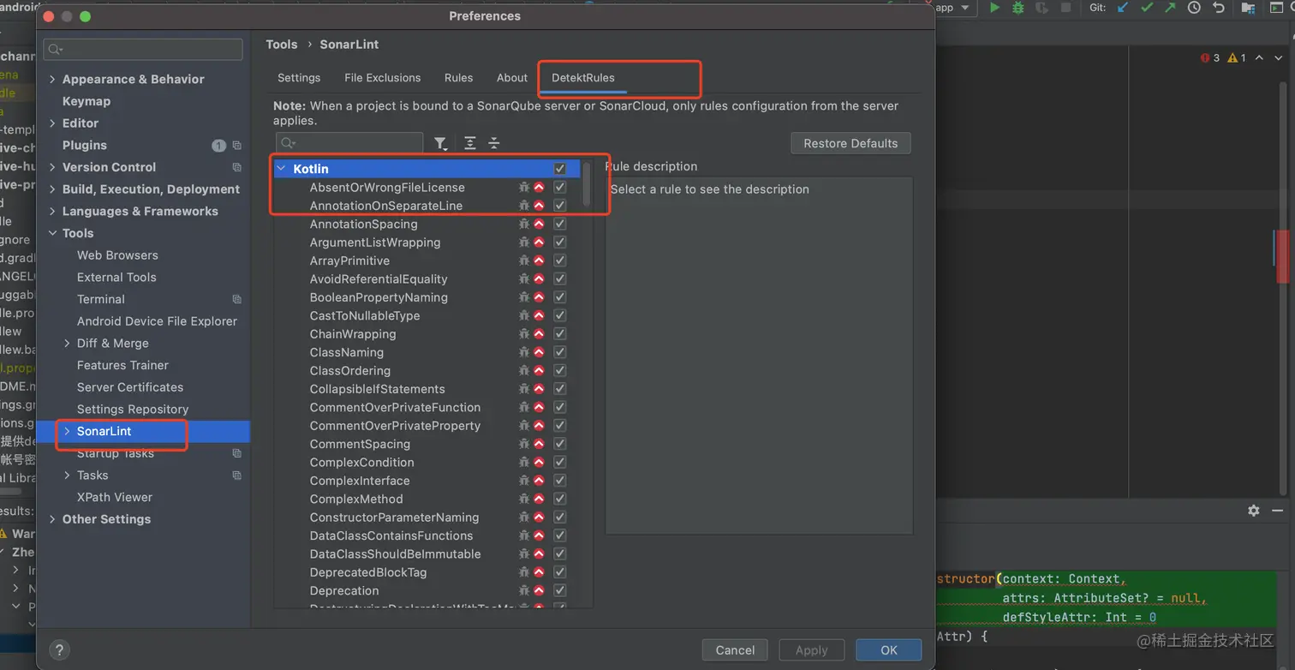Click the Git update project blue arrow
The width and height of the screenshot is (1295, 670).
1123,8
